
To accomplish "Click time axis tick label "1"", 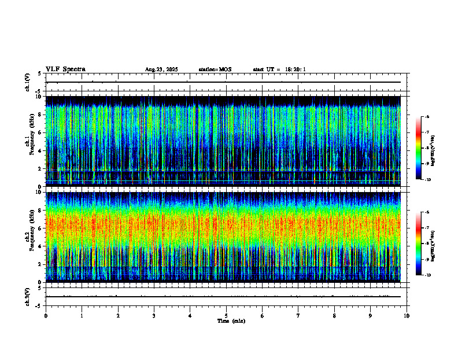I will coord(82,316).
